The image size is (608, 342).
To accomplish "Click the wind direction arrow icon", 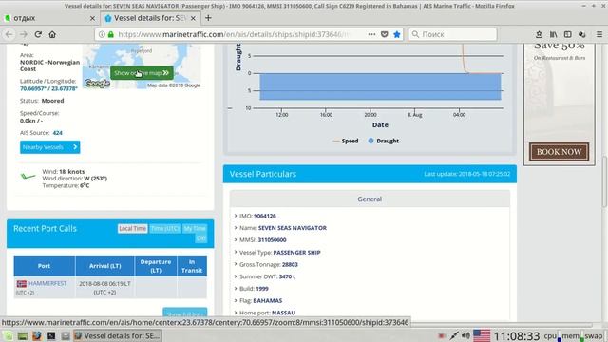I will pos(28,177).
